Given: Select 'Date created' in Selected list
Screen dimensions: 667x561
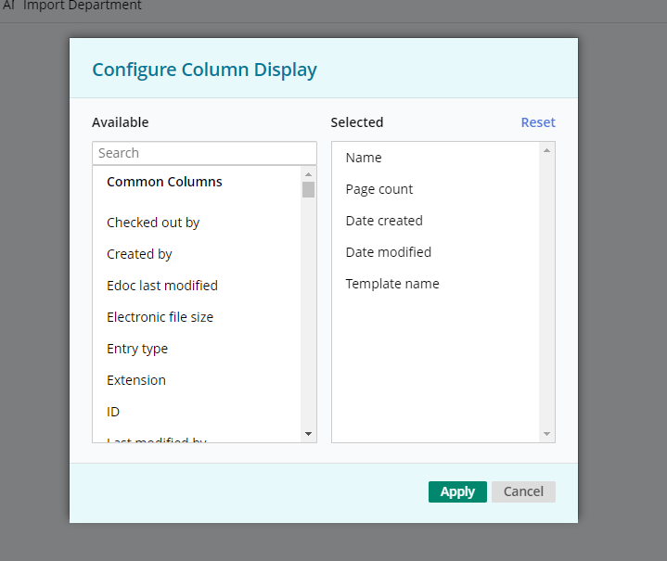Looking at the screenshot, I should tap(384, 221).
